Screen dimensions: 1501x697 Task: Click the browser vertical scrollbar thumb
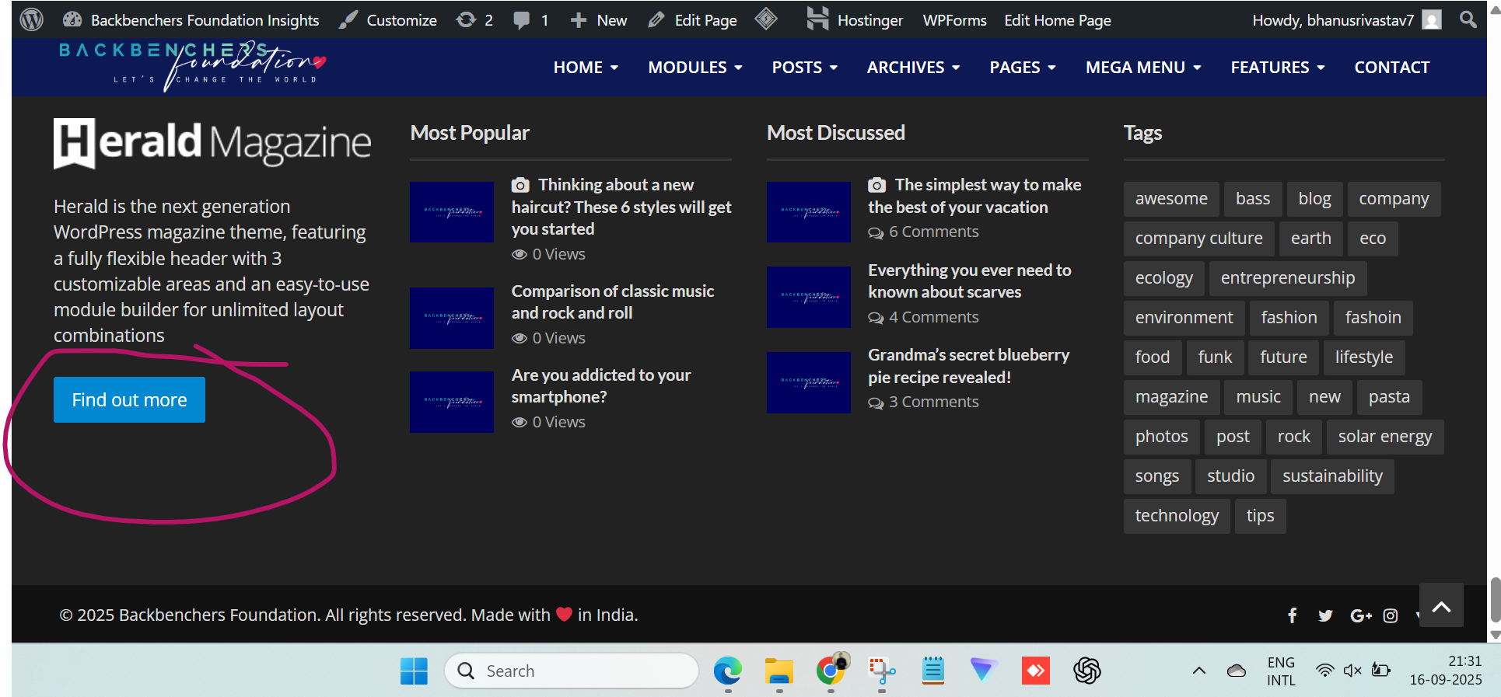pyautogui.click(x=1495, y=600)
